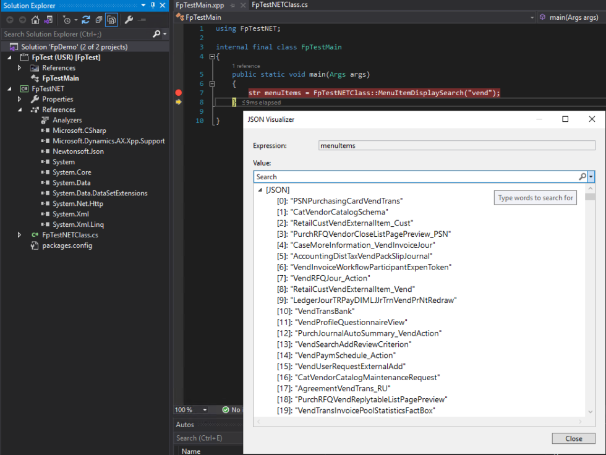Click the pending changes clock icon in Solution Explorer

[x=67, y=19]
